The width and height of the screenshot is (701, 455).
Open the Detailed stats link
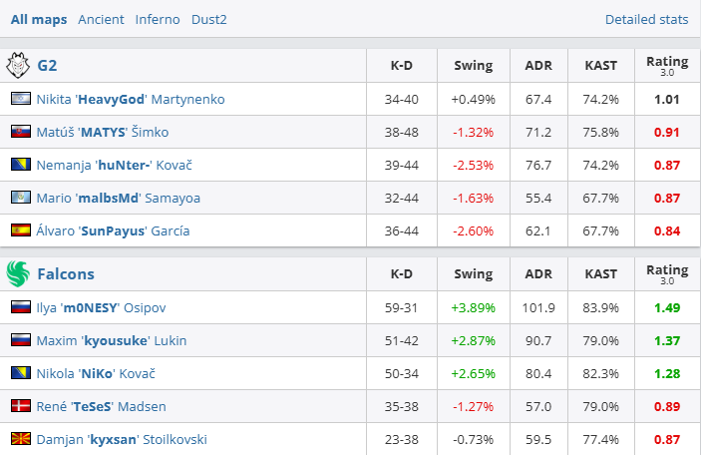pos(646,19)
